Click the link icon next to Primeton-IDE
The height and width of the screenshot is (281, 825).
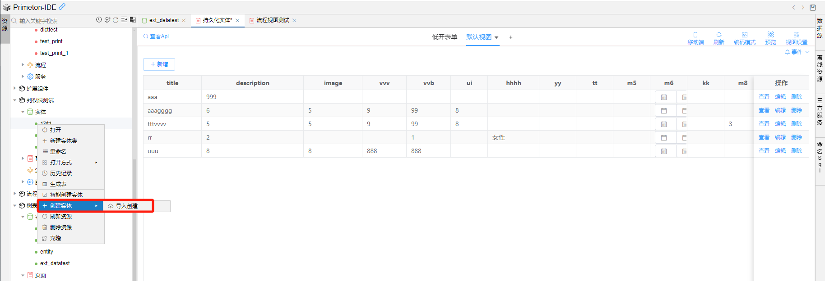[x=62, y=7]
